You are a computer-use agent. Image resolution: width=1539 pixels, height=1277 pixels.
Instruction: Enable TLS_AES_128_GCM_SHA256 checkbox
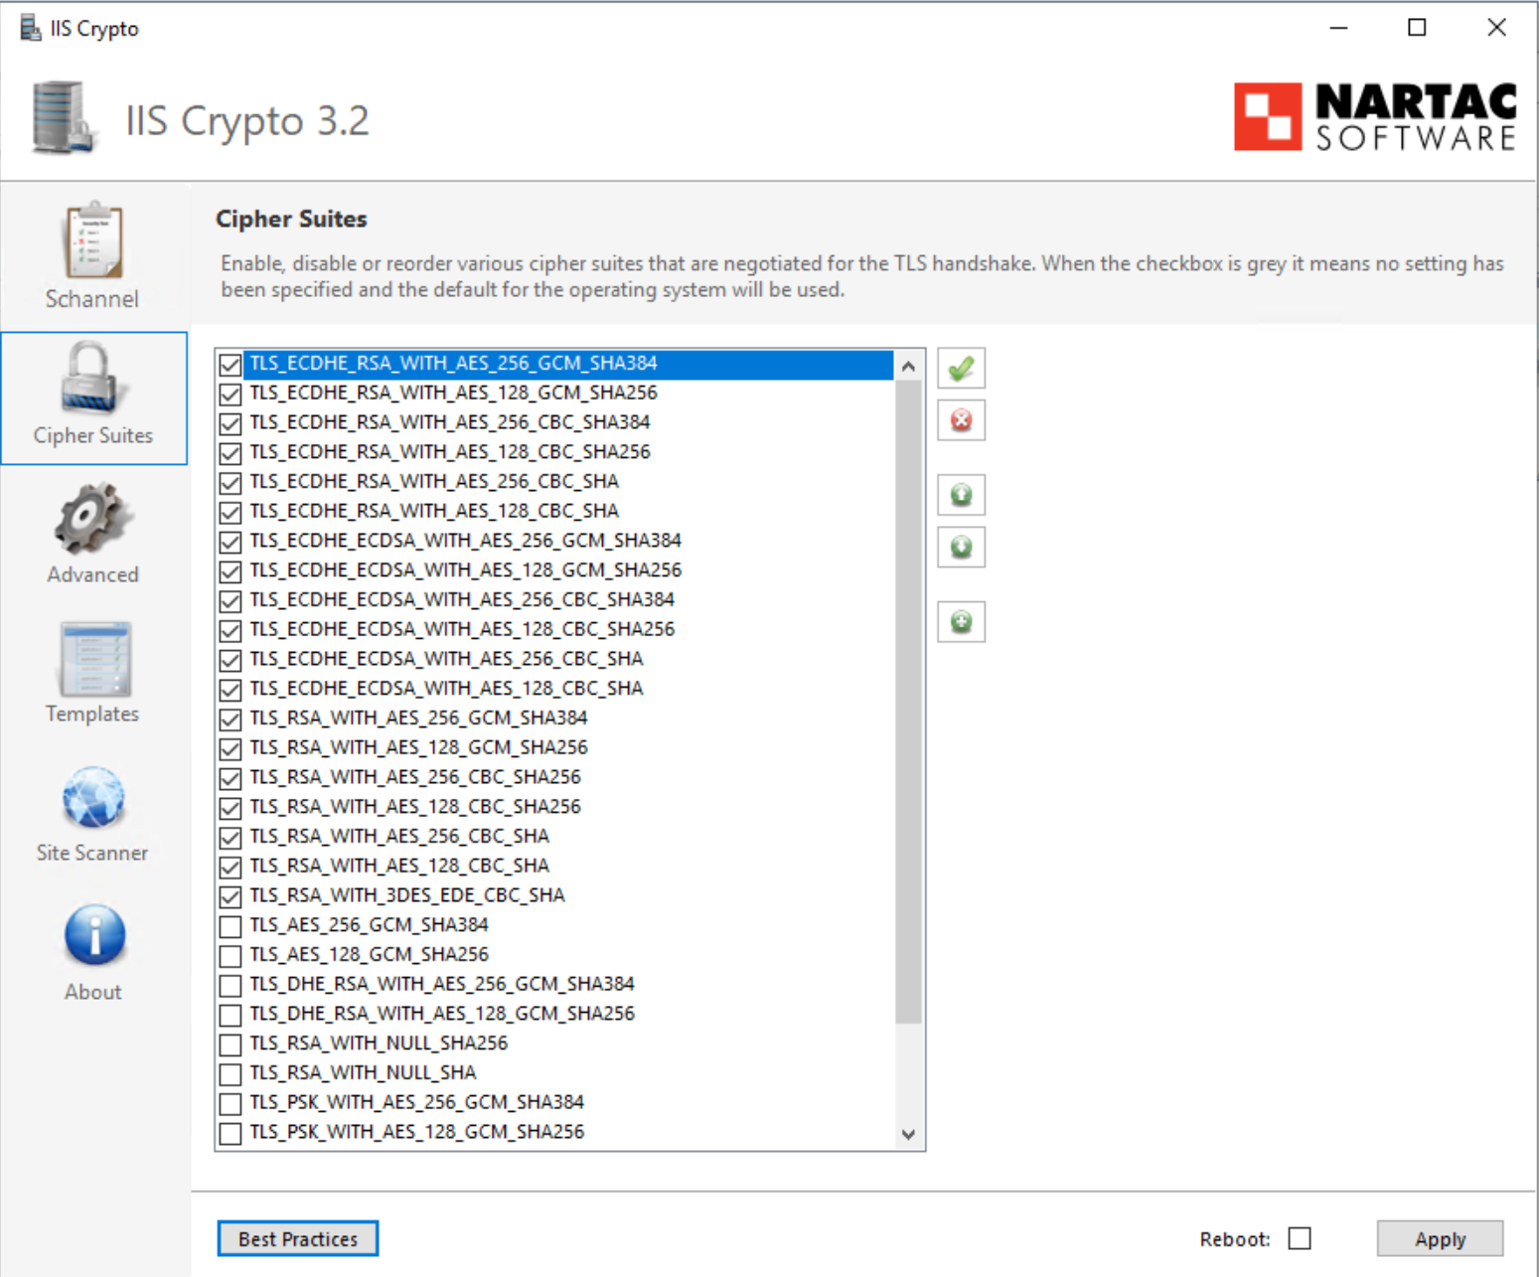231,956
